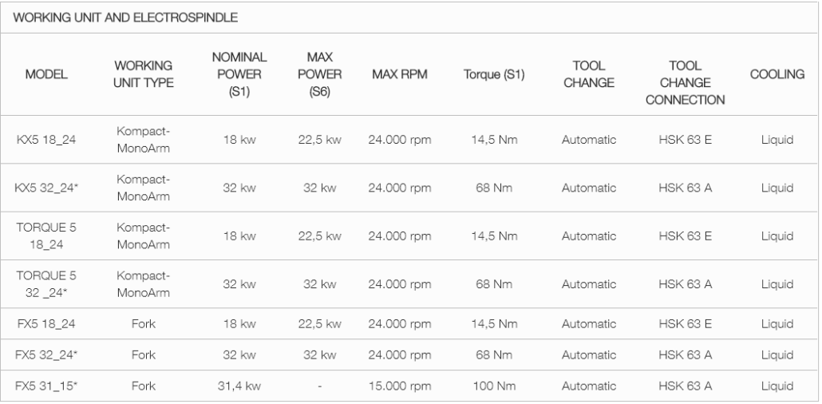The height and width of the screenshot is (404, 822).
Task: Click the COOLING column header
Action: click(777, 74)
